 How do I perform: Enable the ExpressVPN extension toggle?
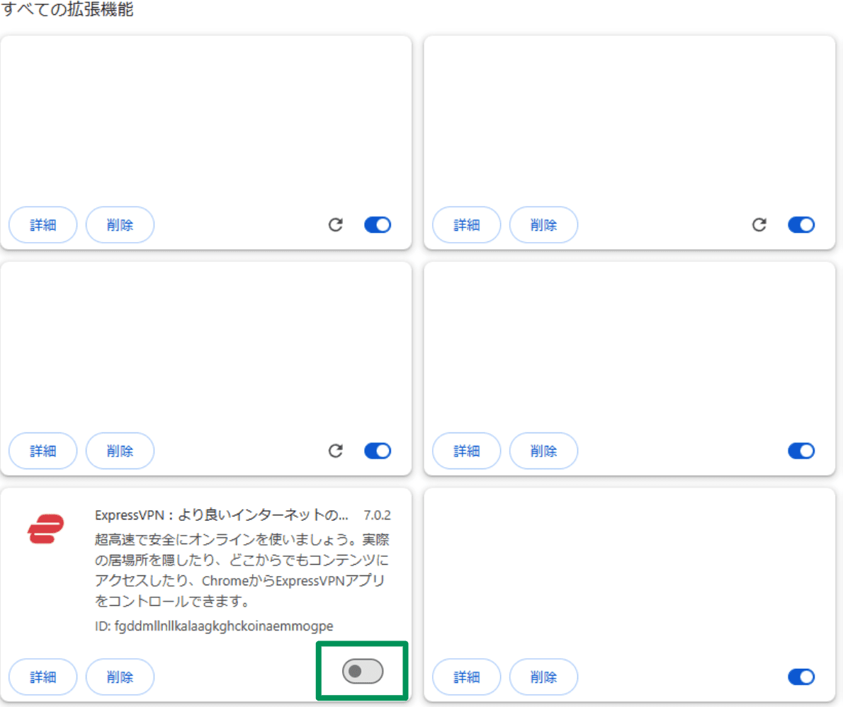pos(361,670)
